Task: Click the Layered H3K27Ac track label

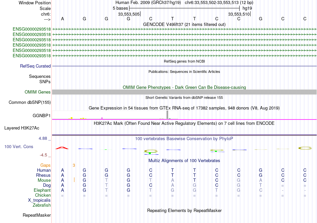Action: click(22, 128)
